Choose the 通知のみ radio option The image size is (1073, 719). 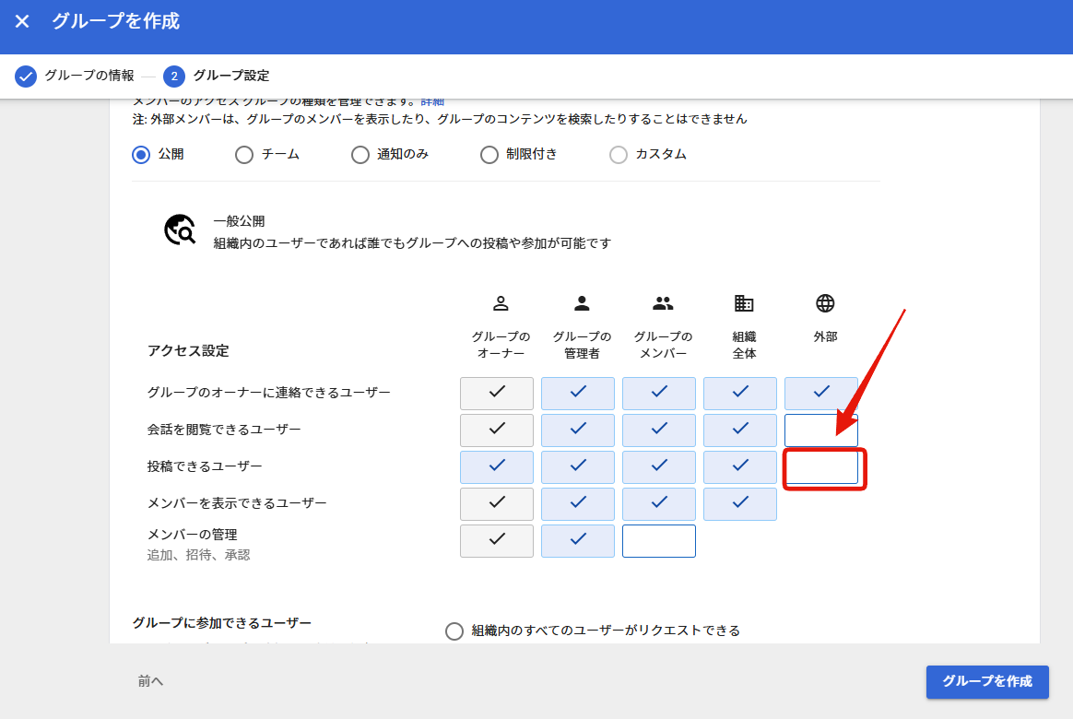[360, 155]
